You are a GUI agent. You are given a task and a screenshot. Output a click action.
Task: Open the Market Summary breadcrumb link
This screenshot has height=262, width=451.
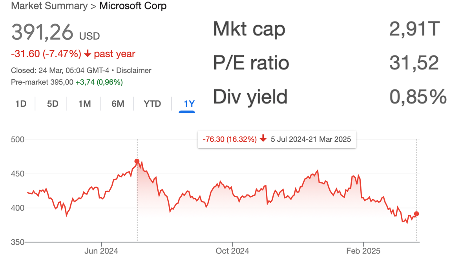(x=49, y=6)
